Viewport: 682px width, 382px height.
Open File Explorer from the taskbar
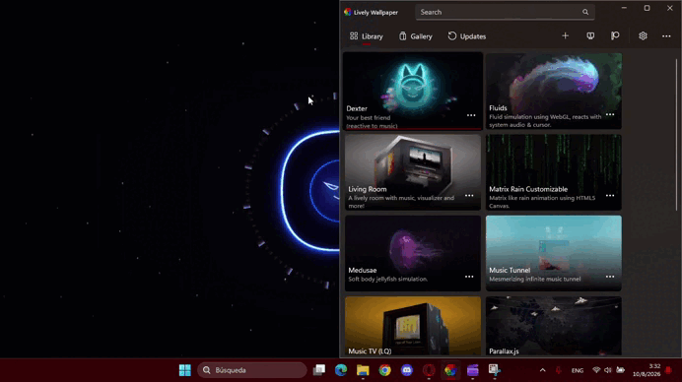363,370
